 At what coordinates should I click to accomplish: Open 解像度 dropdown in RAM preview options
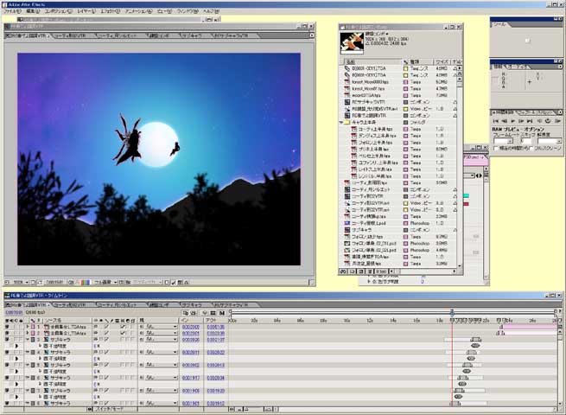coord(550,141)
